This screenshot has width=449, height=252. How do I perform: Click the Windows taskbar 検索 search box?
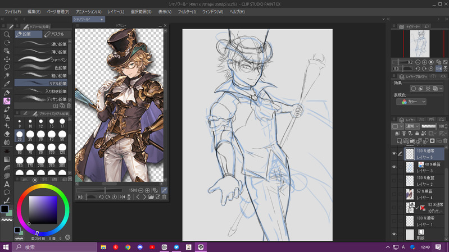click(x=54, y=247)
